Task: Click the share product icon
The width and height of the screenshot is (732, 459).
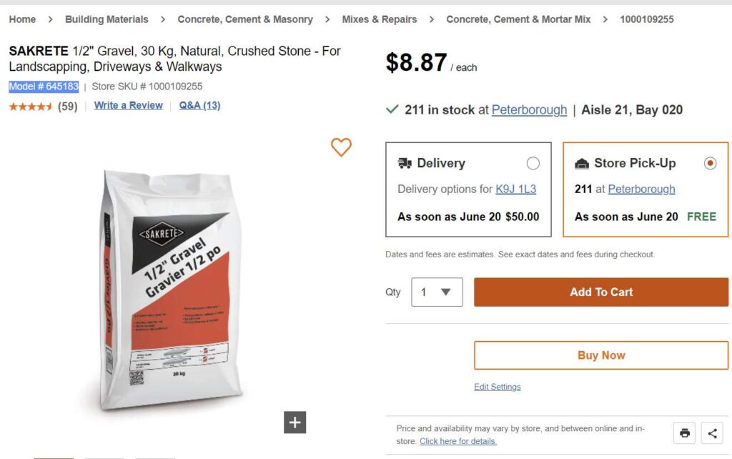Action: (712, 433)
